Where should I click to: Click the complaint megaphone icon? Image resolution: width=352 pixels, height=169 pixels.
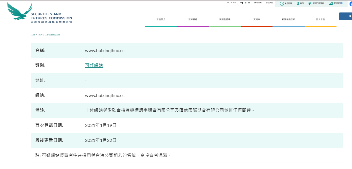[x=310, y=3]
